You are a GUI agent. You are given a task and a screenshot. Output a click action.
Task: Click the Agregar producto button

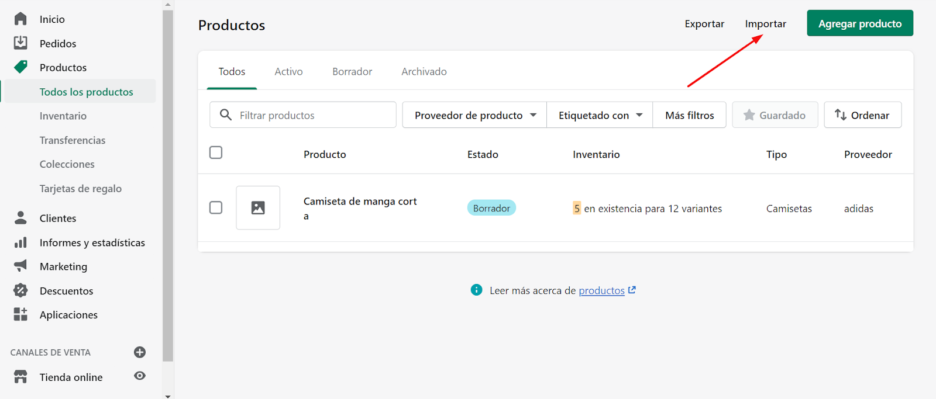click(x=860, y=23)
